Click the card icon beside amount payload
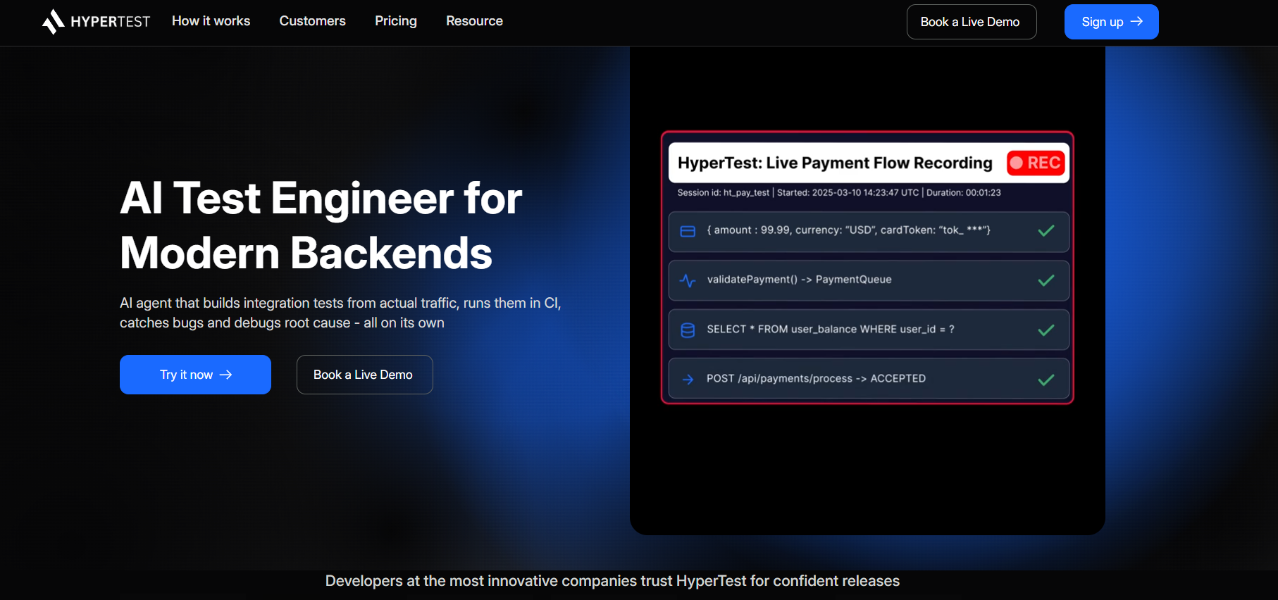The image size is (1278, 600). 688,232
